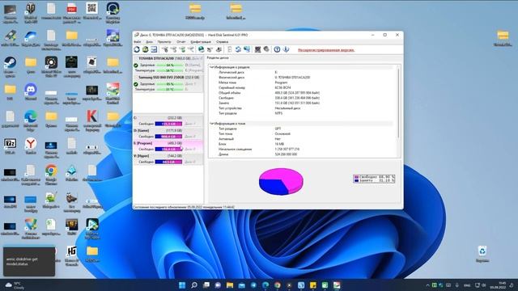Click the C: free space bar

168,124
